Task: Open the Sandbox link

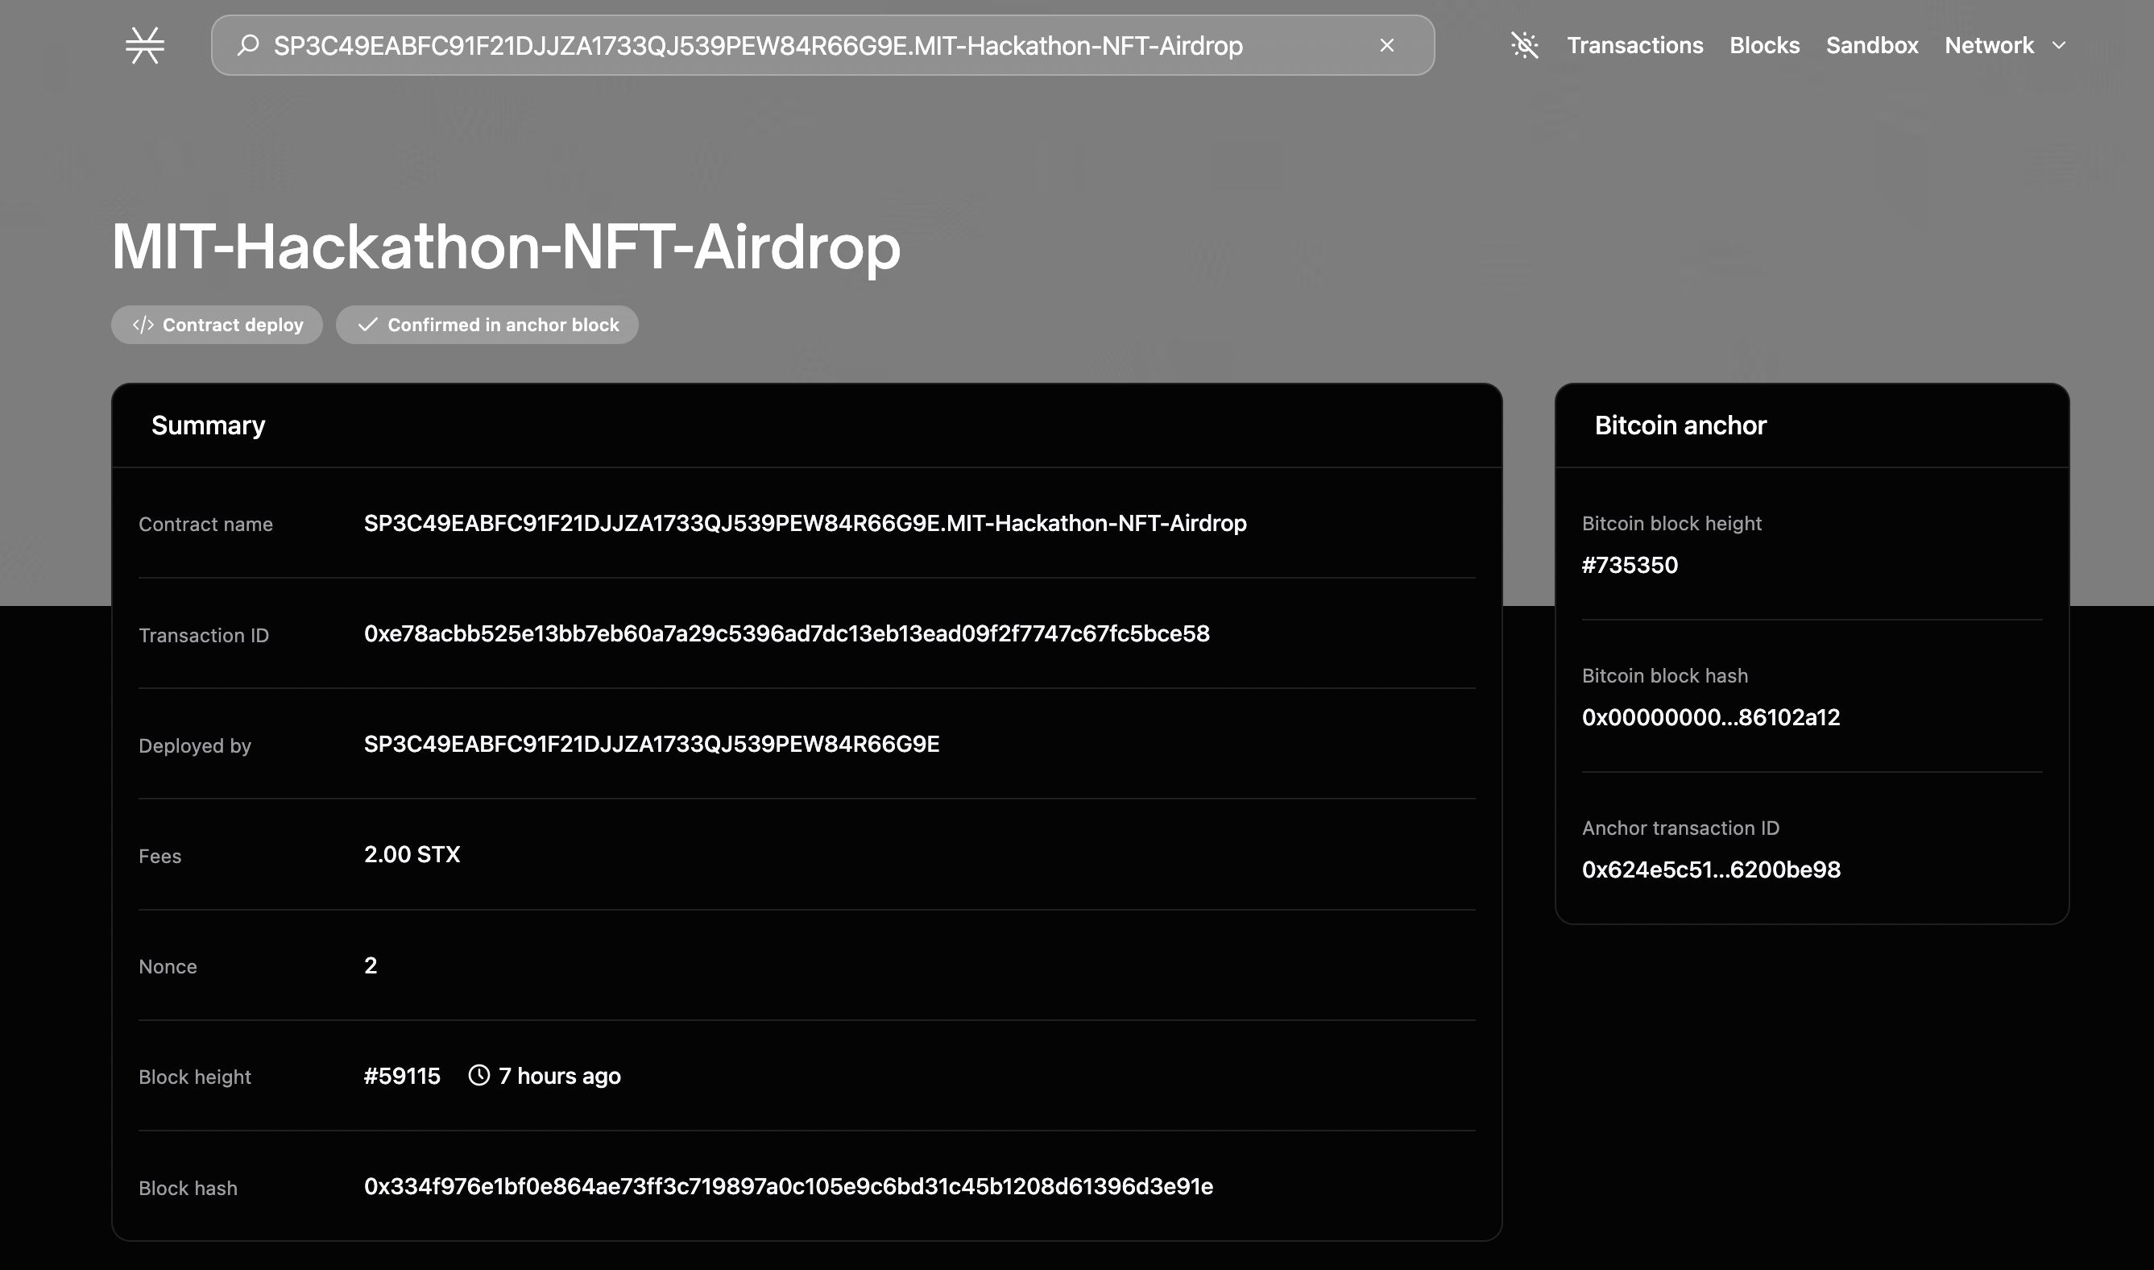Action: [x=1872, y=45]
